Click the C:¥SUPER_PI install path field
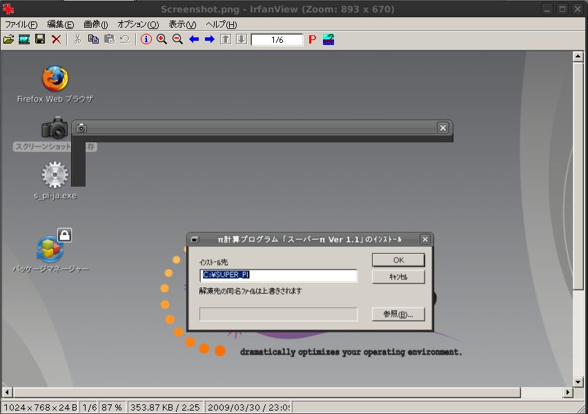The width and height of the screenshot is (588, 414). 279,275
